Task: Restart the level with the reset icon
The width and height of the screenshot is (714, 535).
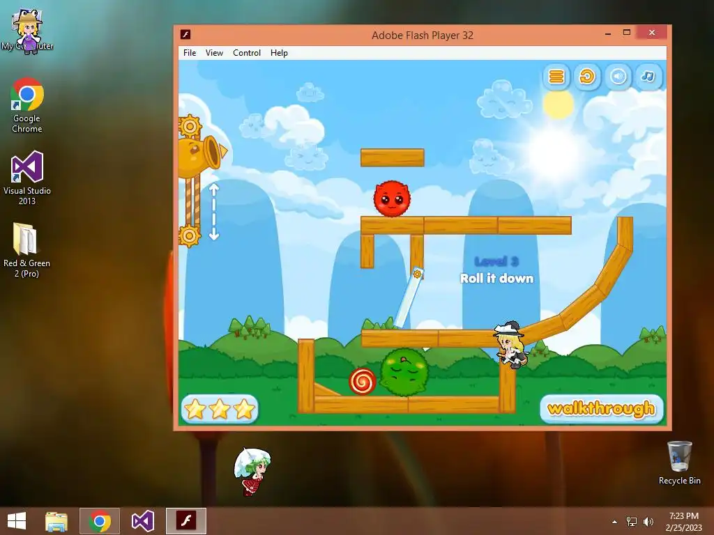Action: pos(587,77)
